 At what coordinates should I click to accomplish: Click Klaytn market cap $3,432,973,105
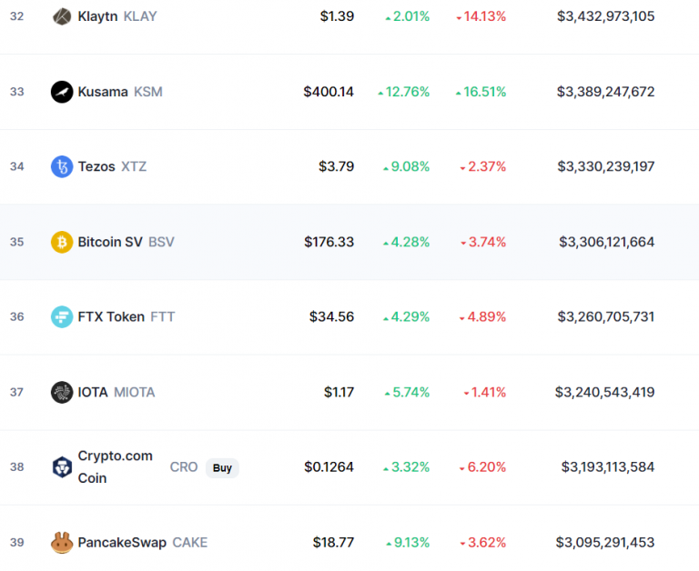click(x=605, y=16)
